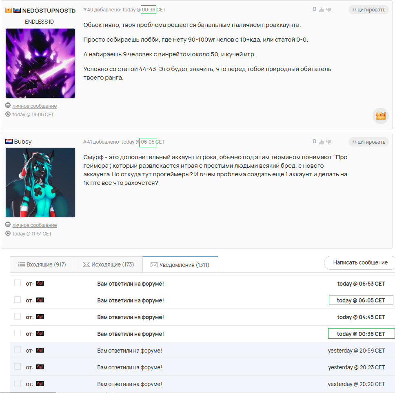Check the box for yesterday 20:59 notification

point(18,350)
